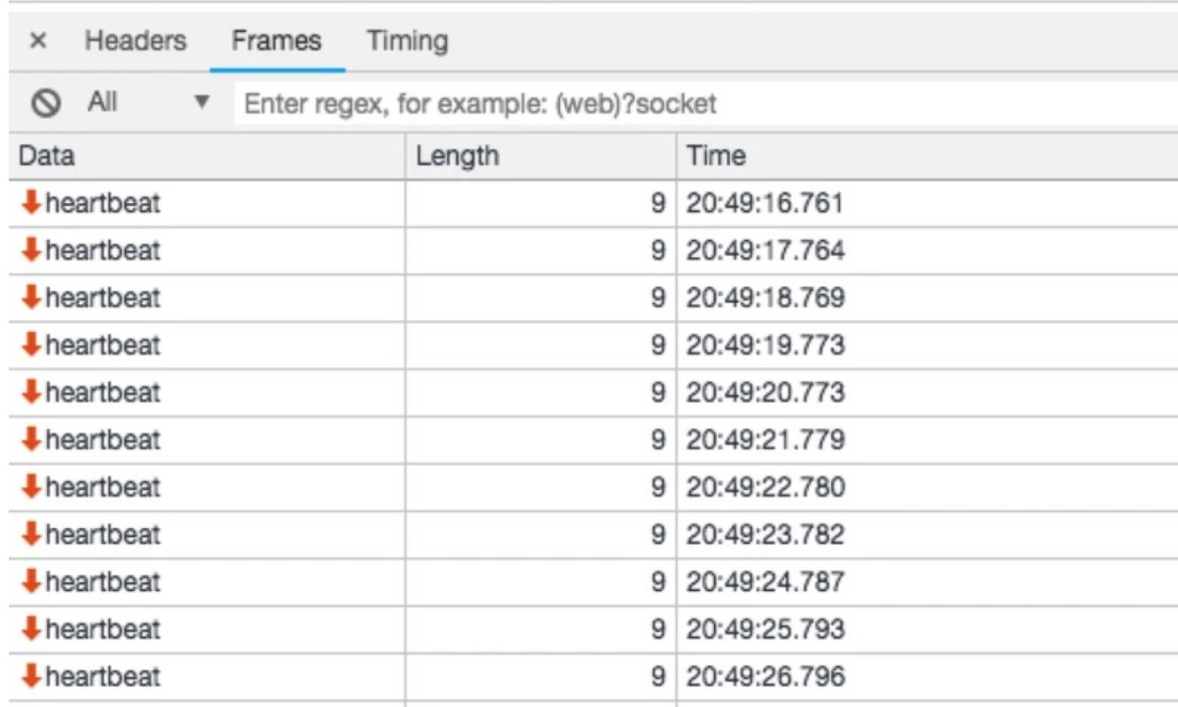Screen dimensions: 1178x707
Task: Switch to the Headers tab
Action: pos(136,41)
